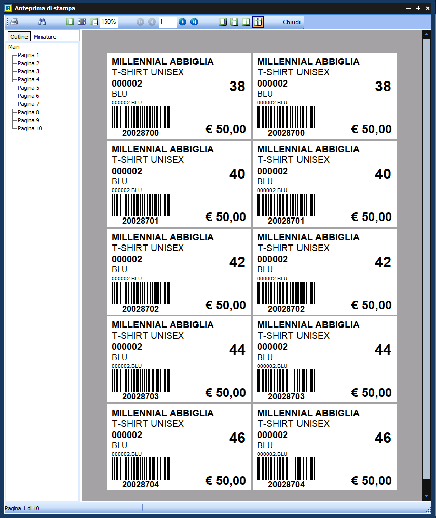This screenshot has width=436, height=518.
Task: Click the zoom page icon beside 150%
Action: pos(94,22)
